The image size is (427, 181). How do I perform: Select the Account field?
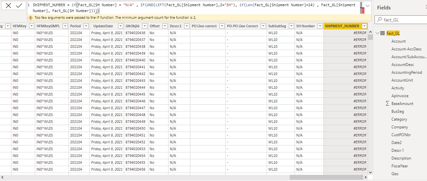coord(398,41)
